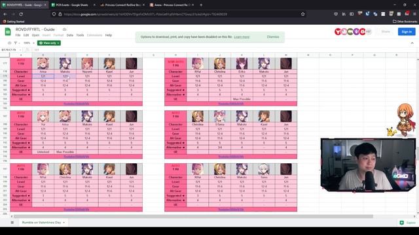Bookmark this page with the star icon
This screenshot has height=235, width=419.
[302, 14]
